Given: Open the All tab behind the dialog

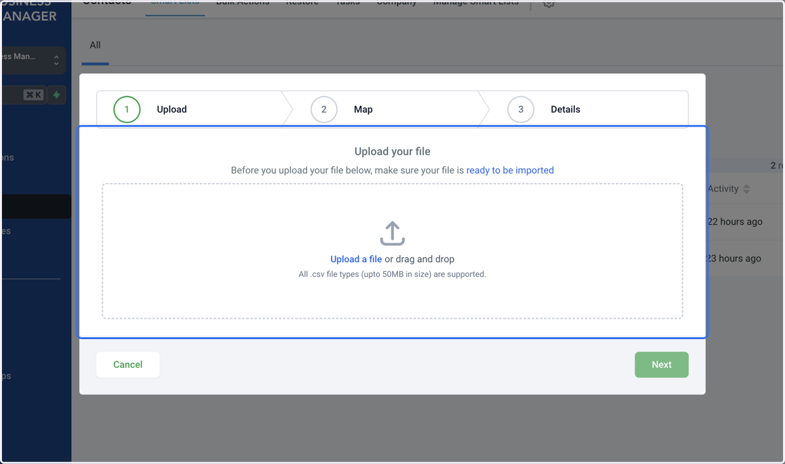Looking at the screenshot, I should (x=96, y=45).
